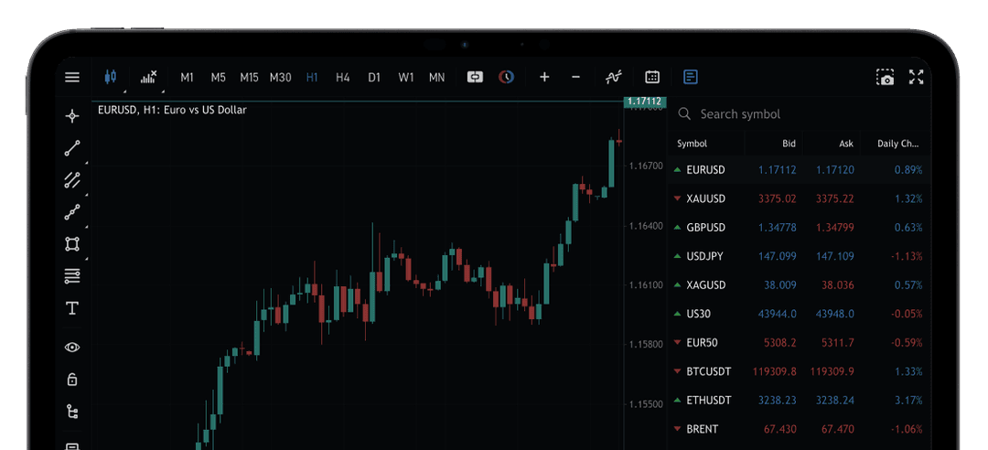
Task: Switch to the M15 timeframe
Action: (x=249, y=78)
